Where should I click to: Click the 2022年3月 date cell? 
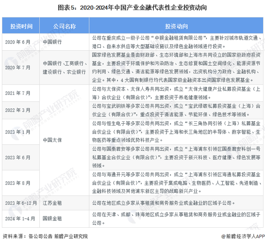[x=21, y=110]
